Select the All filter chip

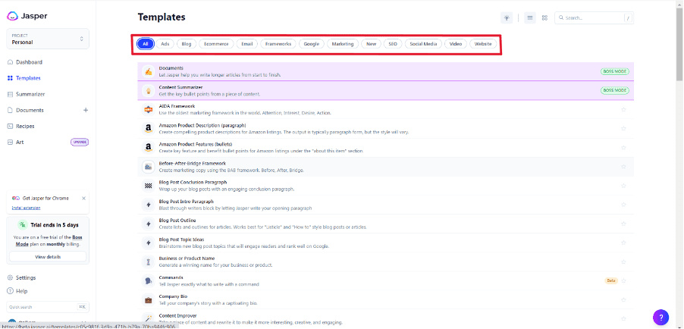[146, 44]
